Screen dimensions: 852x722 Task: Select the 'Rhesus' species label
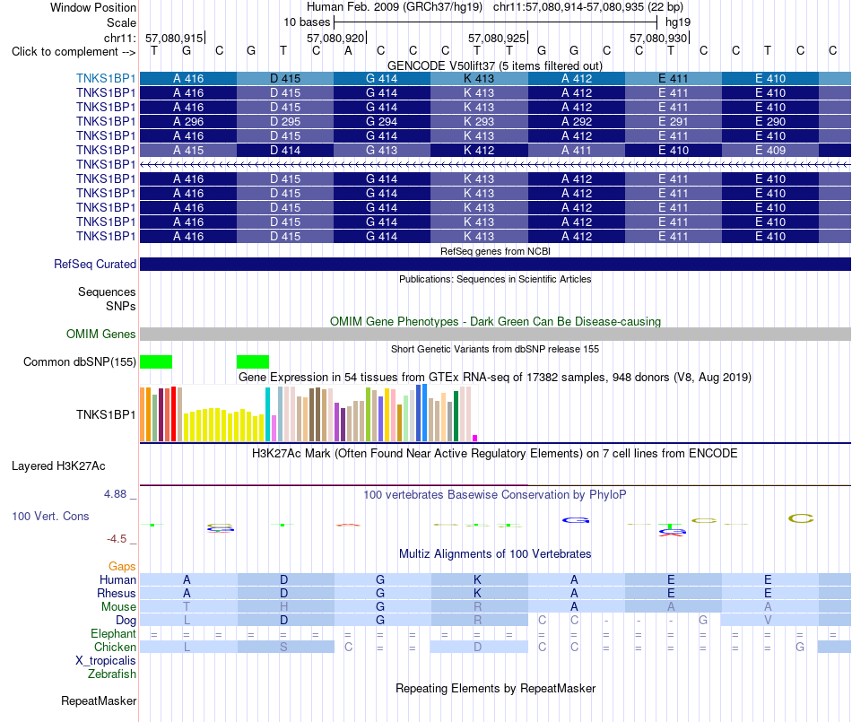tap(117, 593)
